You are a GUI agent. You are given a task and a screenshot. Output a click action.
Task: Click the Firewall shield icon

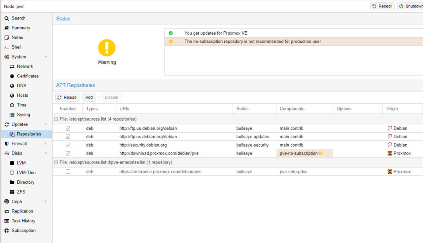coord(7,144)
